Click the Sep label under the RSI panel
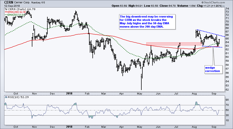Viewport: 233px width, 129px height. tap(214, 127)
